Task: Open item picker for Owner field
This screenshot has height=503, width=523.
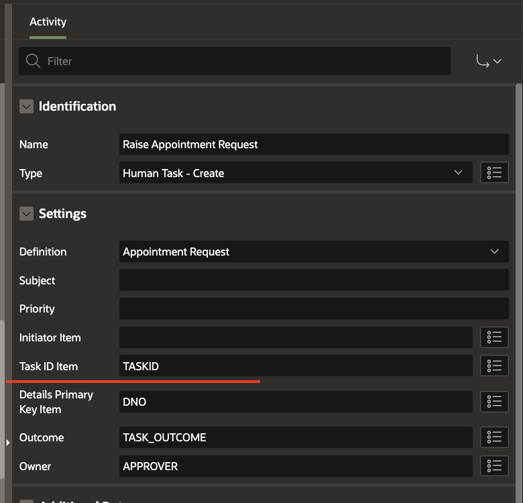Action: coord(494,466)
